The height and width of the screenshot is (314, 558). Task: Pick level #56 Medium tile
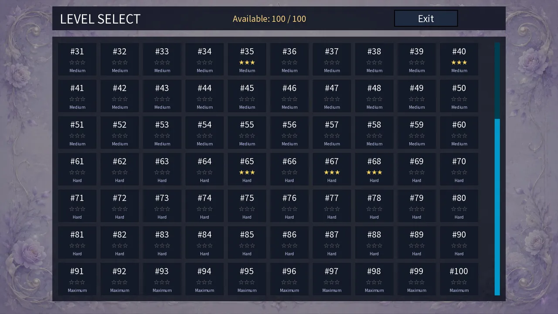tap(289, 133)
